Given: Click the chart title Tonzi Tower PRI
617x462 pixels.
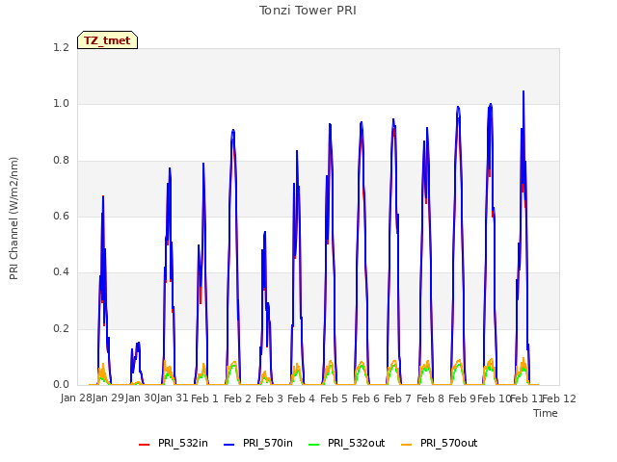Looking at the screenshot, I should pyautogui.click(x=308, y=11).
